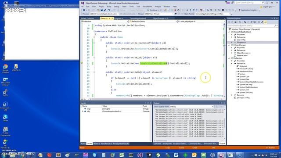
Task: Switch to the Program.cs editor tab
Action: tap(119, 18)
